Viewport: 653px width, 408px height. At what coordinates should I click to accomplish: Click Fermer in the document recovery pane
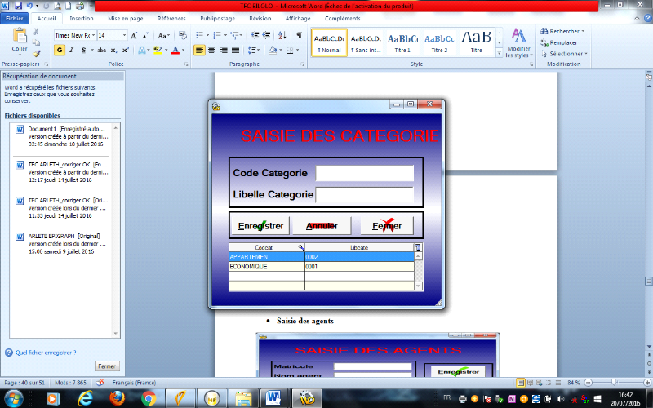[107, 366]
